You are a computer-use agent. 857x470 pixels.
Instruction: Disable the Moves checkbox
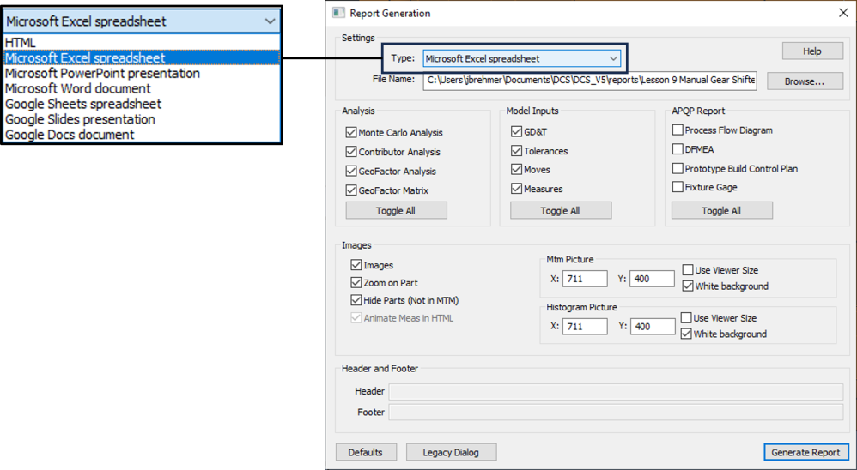(x=516, y=170)
